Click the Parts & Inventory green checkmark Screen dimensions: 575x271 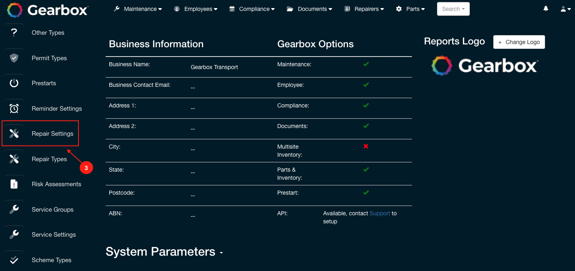(366, 169)
